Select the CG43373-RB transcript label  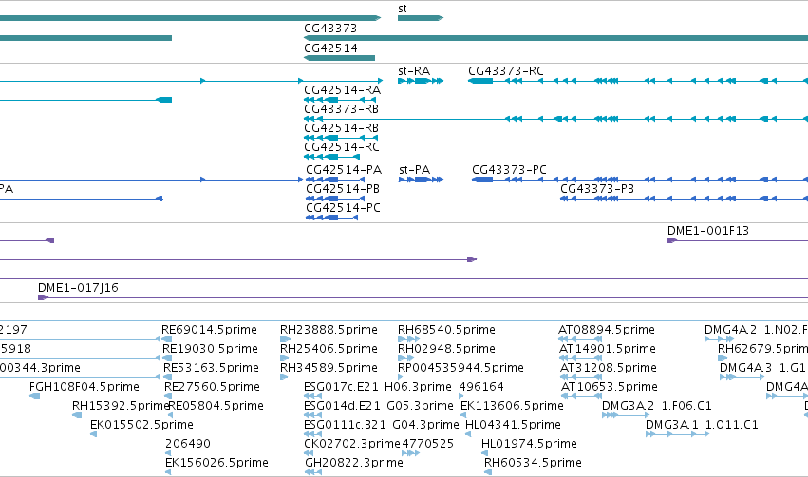342,109
